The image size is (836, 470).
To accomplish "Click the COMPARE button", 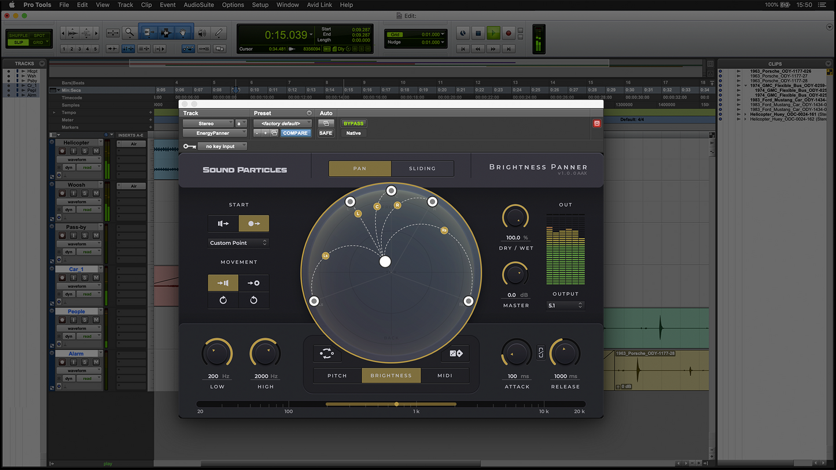I will coord(296,133).
